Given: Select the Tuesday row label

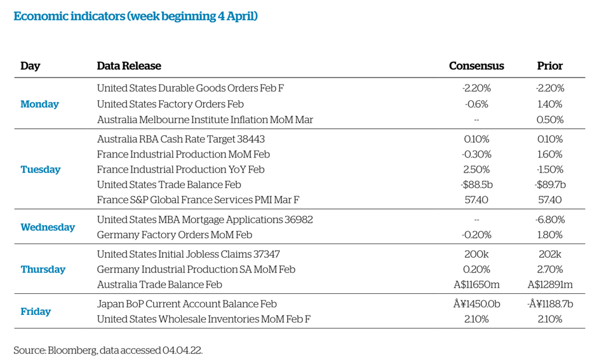Looking at the screenshot, I should pos(41,170).
